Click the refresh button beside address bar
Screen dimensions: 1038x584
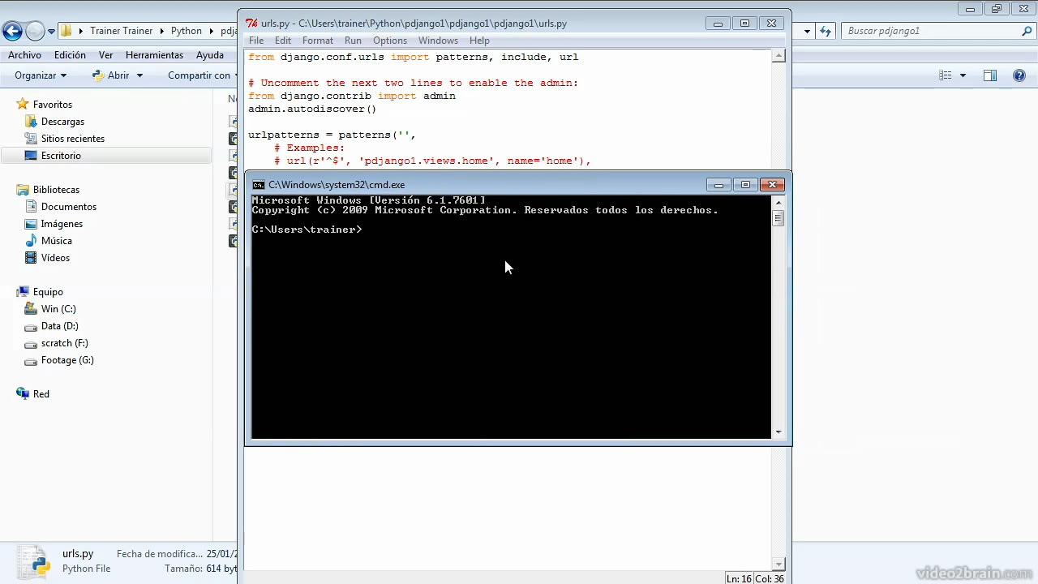pyautogui.click(x=826, y=31)
